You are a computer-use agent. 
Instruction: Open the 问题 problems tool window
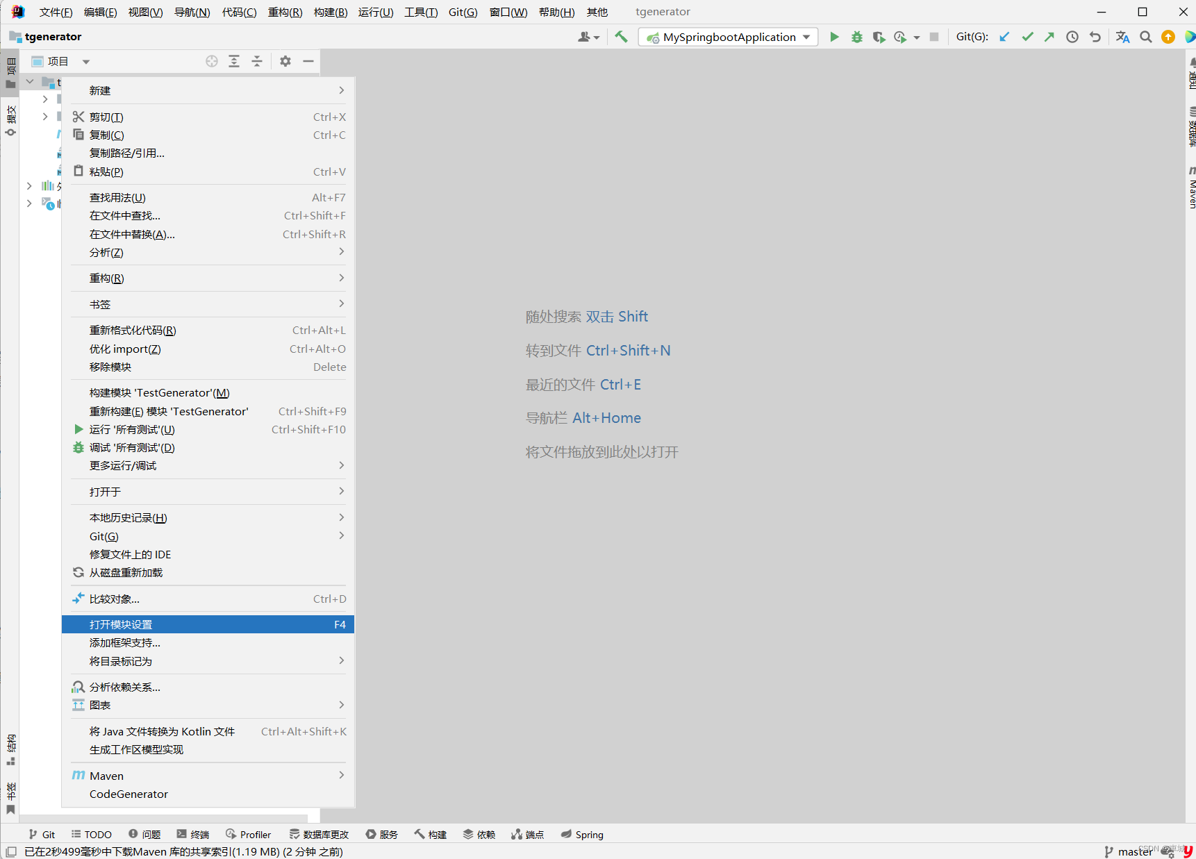tap(144, 834)
